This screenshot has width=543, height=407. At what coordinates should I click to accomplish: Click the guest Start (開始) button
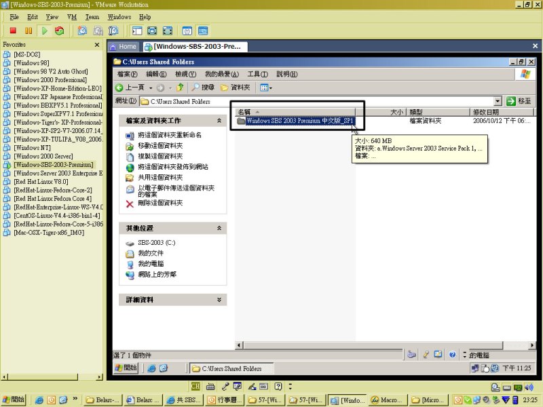[126, 368]
